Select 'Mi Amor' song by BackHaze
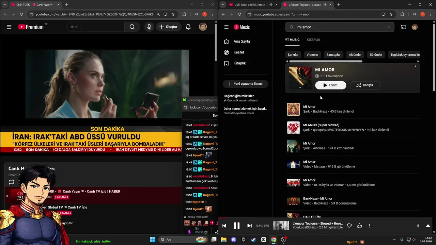 point(353,109)
